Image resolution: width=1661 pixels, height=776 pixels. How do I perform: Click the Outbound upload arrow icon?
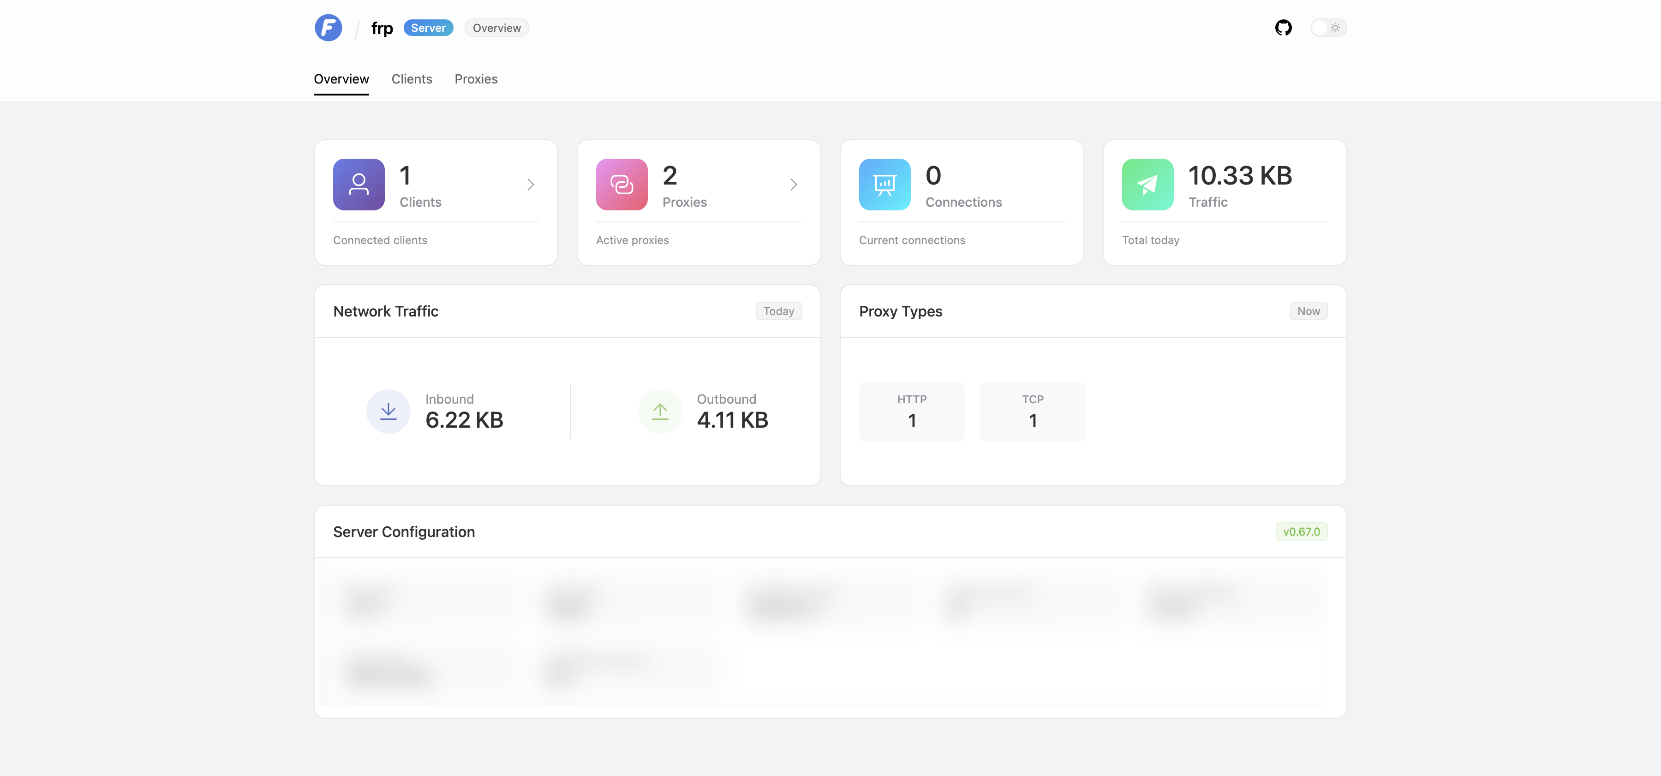[x=660, y=411]
